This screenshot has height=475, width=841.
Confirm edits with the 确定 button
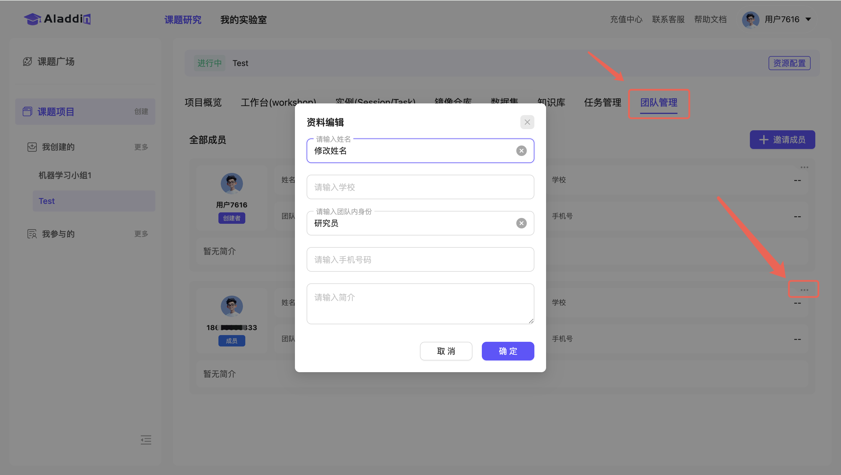(508, 351)
